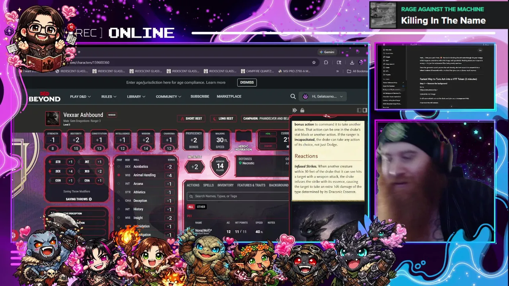The width and height of the screenshot is (509, 286).
Task: Expand PLAY D&D menu
Action: (80, 97)
